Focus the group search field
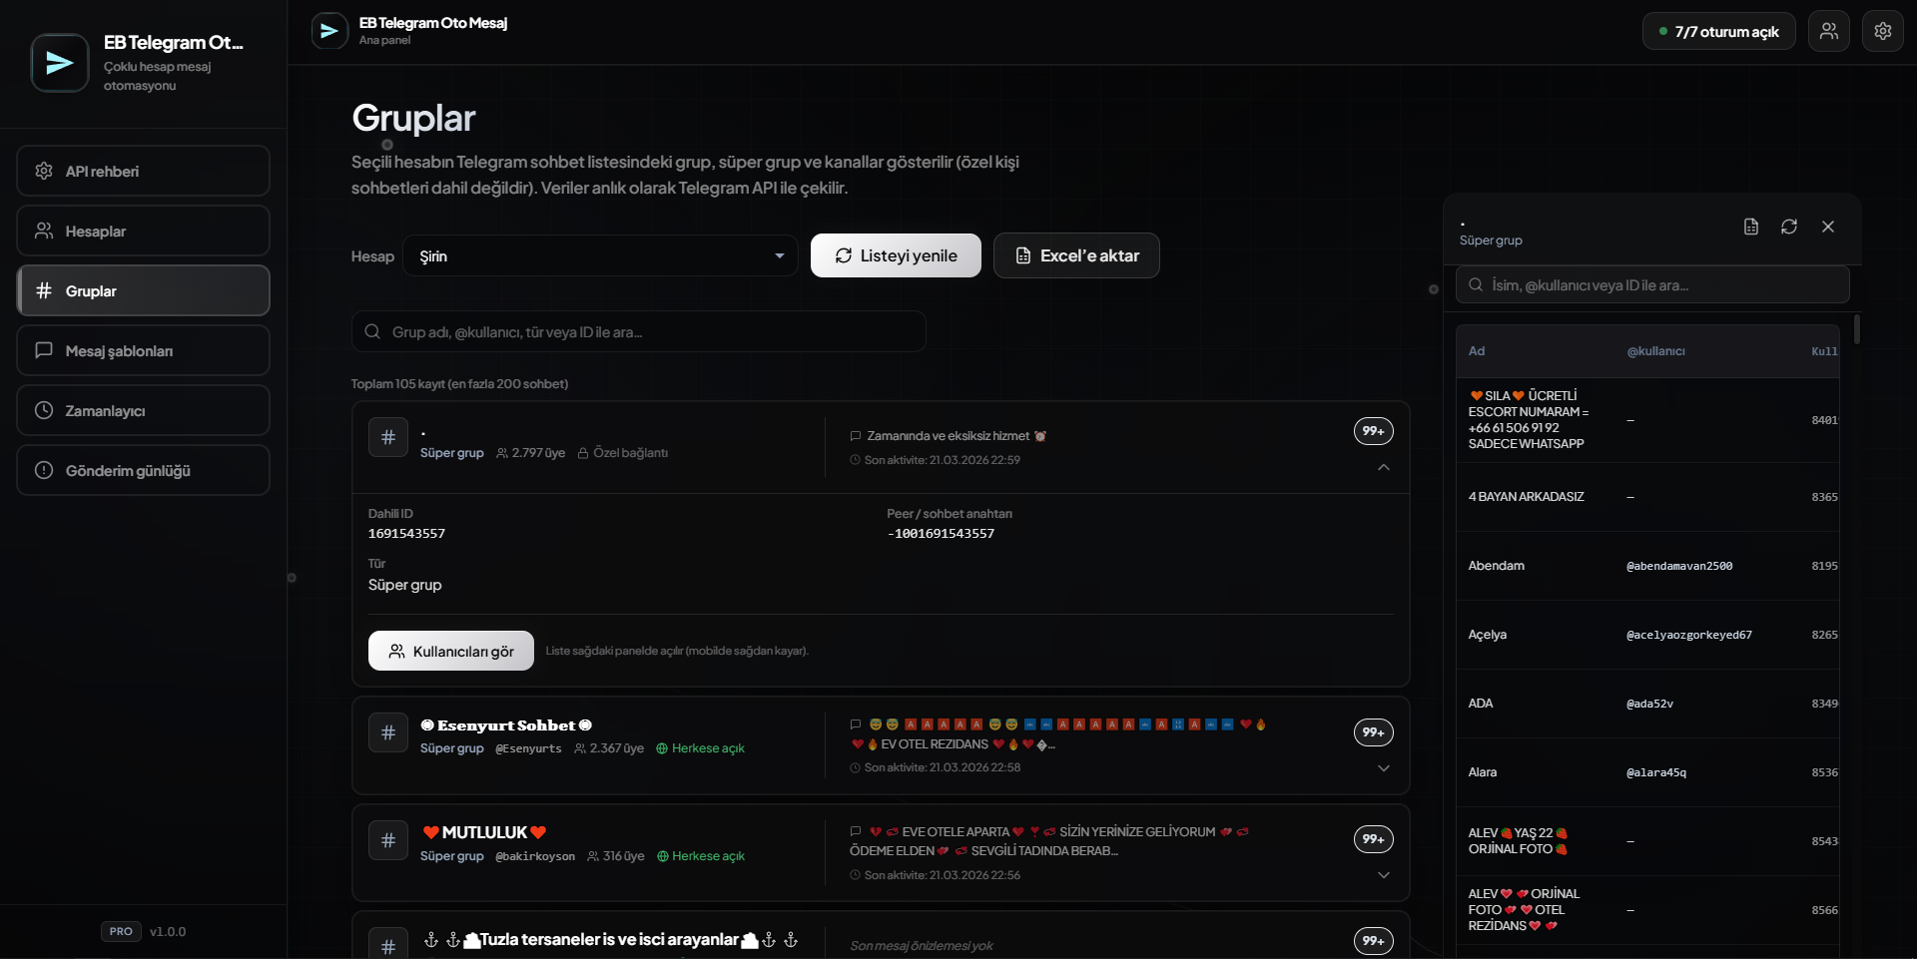 639,331
